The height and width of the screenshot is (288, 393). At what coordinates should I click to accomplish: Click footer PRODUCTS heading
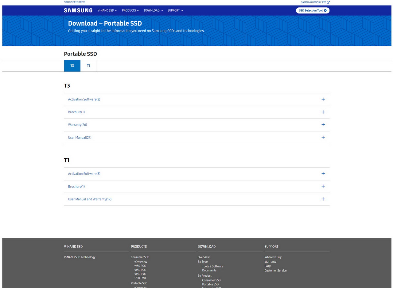click(139, 247)
